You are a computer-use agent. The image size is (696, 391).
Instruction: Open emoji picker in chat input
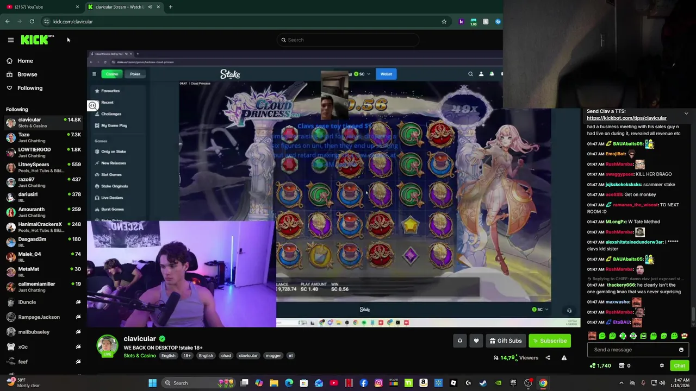pyautogui.click(x=681, y=350)
